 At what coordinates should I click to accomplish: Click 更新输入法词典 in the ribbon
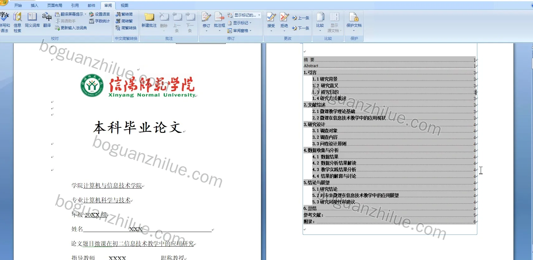(x=71, y=28)
